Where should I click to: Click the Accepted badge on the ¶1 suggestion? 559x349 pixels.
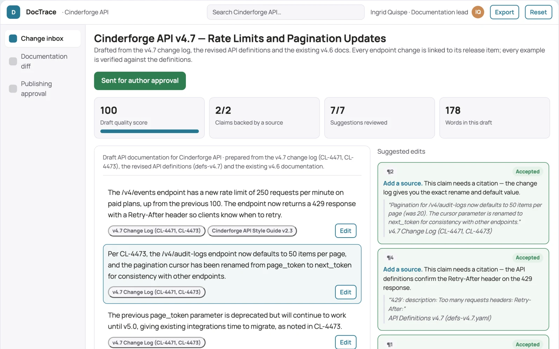coord(528,344)
